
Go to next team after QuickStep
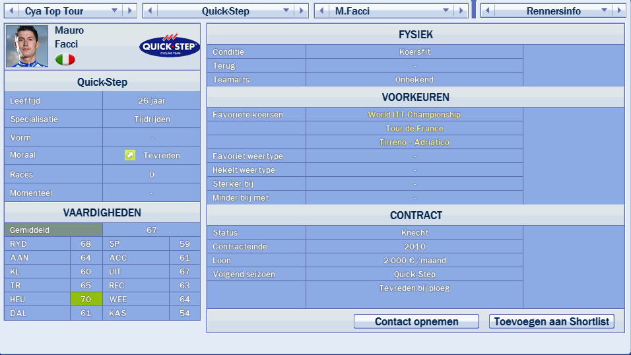[x=302, y=11]
